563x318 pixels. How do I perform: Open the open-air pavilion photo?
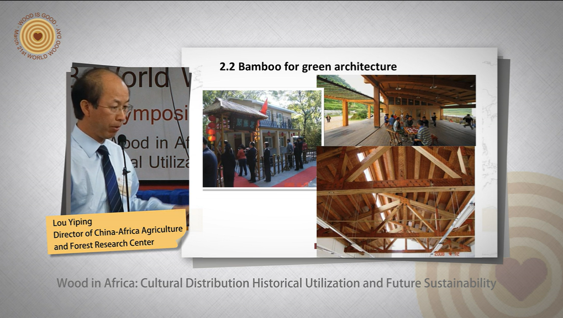coord(396,110)
